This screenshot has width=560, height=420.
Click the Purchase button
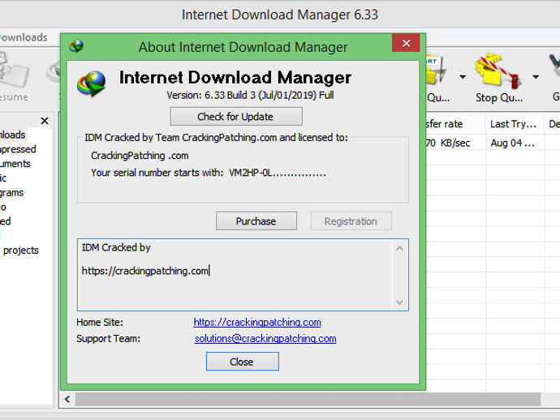click(x=256, y=221)
